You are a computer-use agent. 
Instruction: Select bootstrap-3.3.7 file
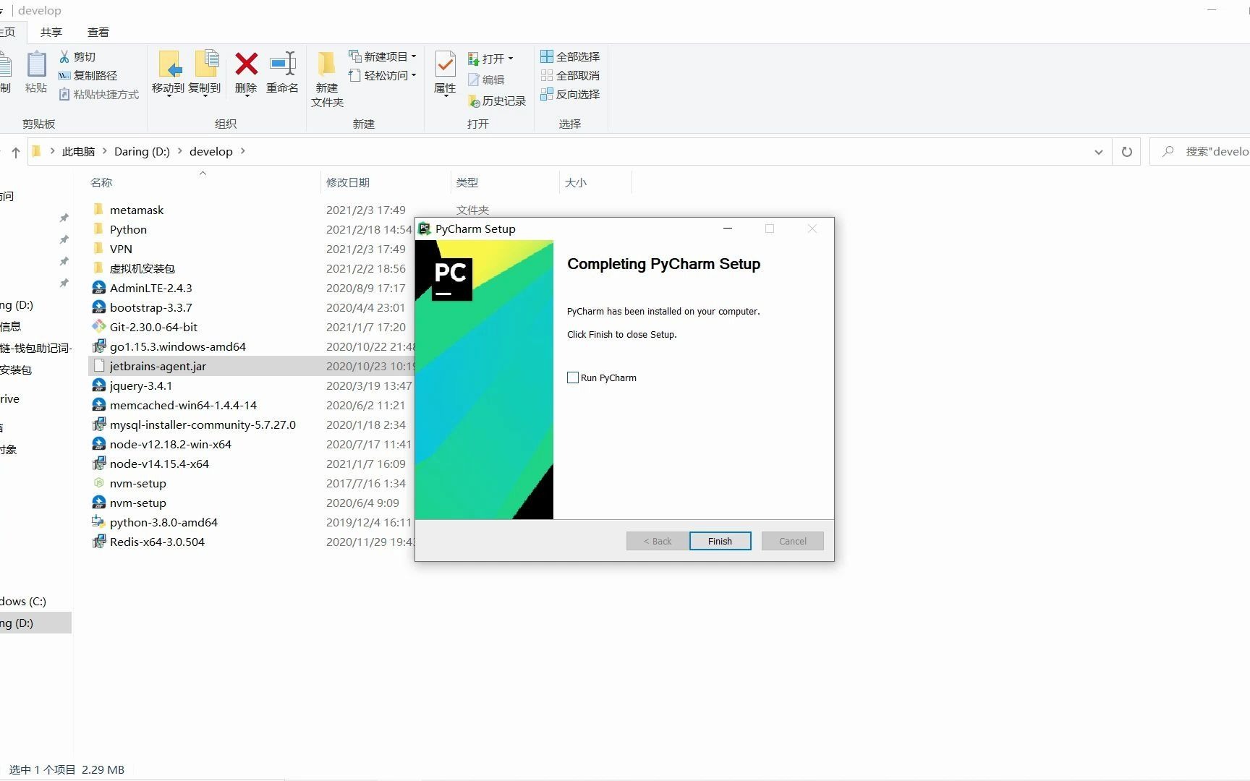click(x=151, y=307)
